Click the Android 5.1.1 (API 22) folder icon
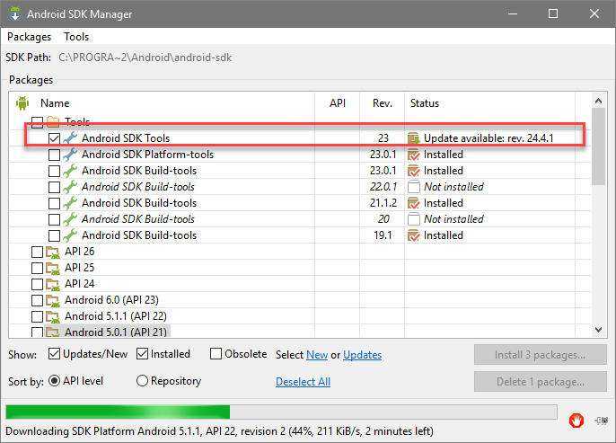This screenshot has height=443, width=616. pyautogui.click(x=53, y=316)
